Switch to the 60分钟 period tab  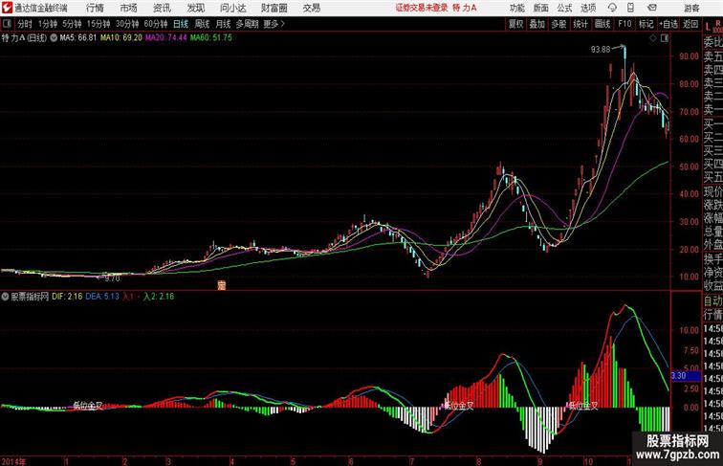[156, 24]
